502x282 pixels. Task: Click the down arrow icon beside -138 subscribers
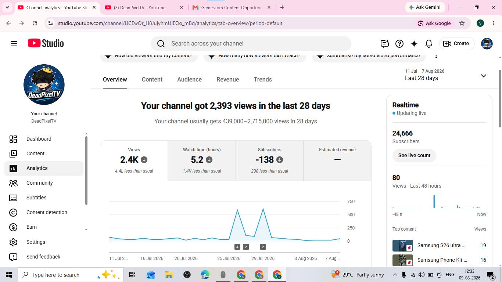pos(280,160)
